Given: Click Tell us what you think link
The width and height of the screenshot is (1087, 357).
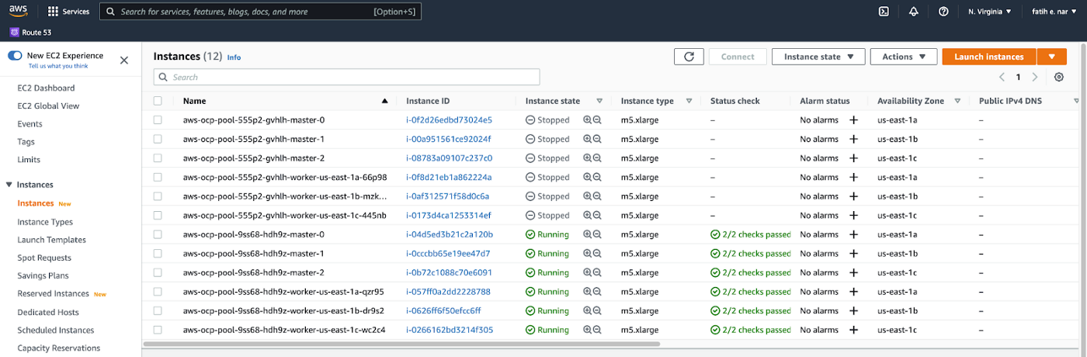Looking at the screenshot, I should [x=58, y=66].
